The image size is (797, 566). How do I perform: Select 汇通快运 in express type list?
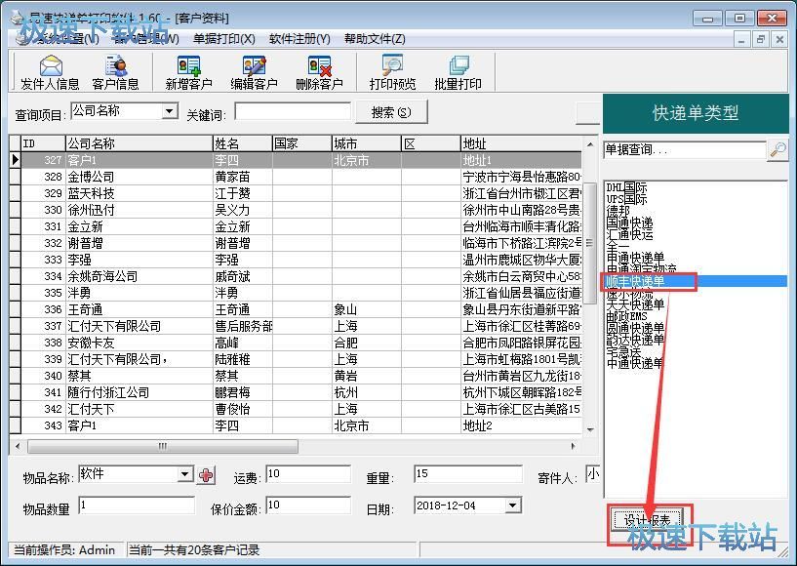pyautogui.click(x=629, y=234)
